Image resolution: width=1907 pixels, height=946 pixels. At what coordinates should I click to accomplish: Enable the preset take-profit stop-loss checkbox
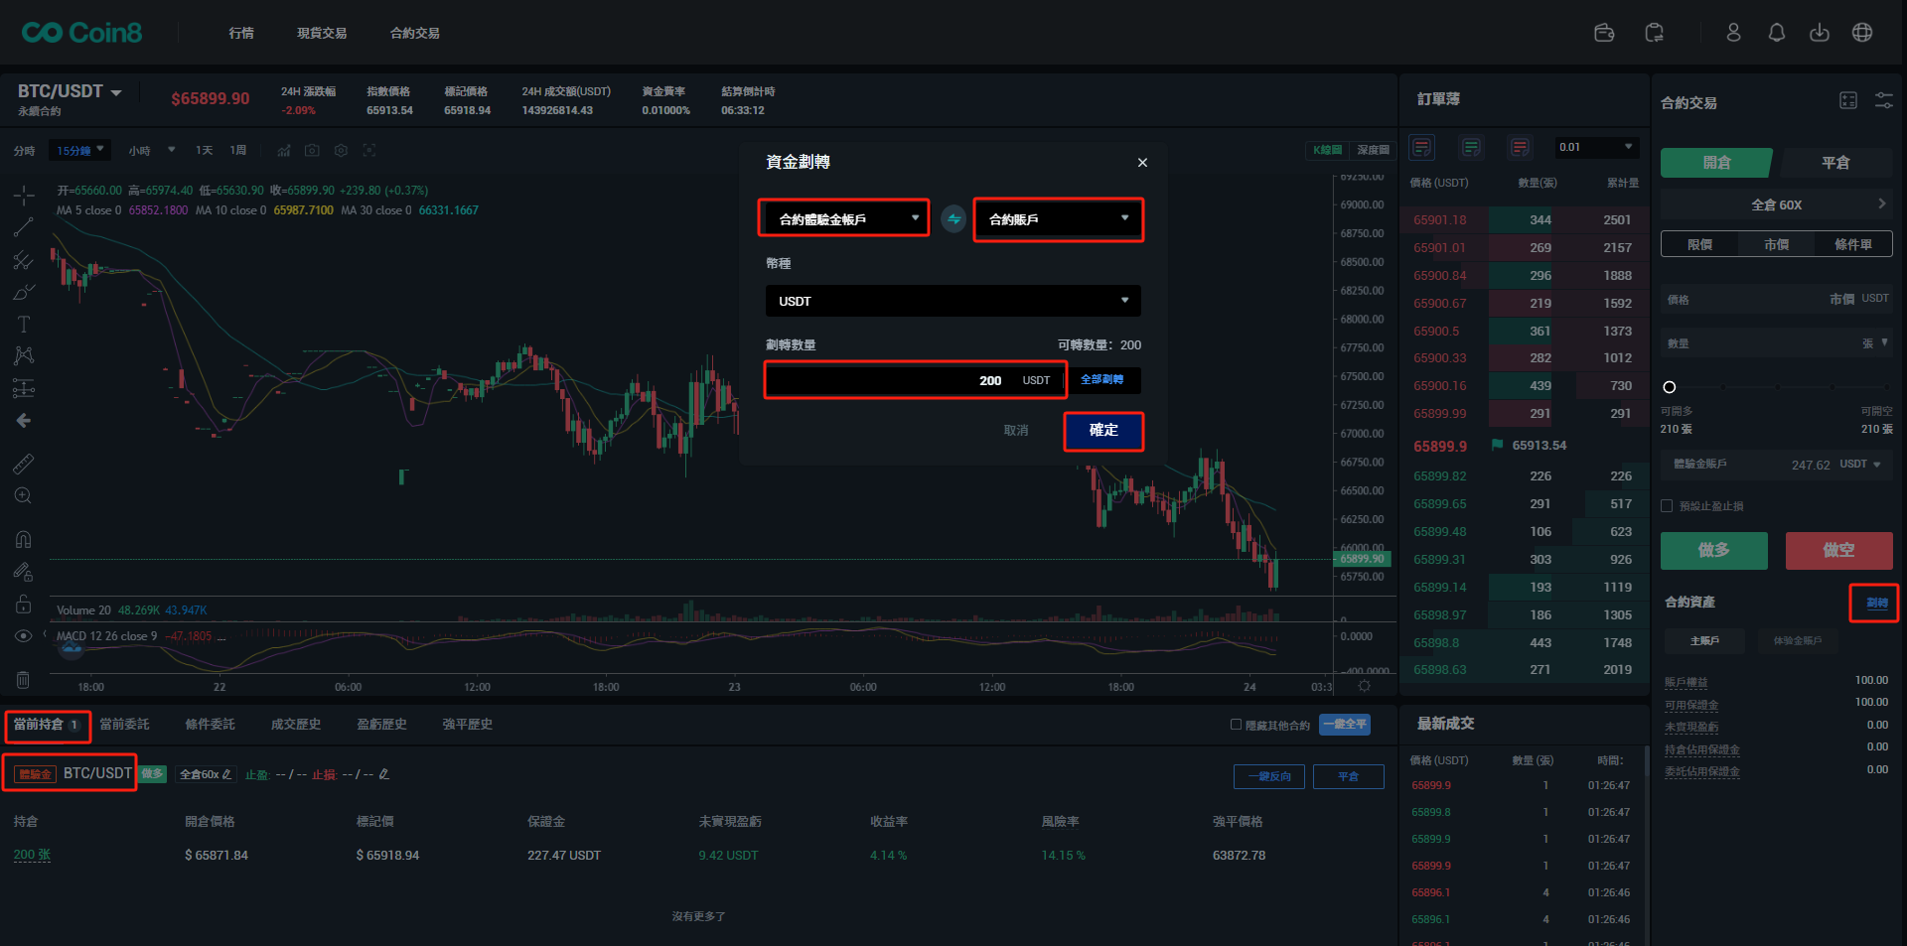pyautogui.click(x=1668, y=506)
